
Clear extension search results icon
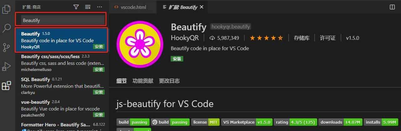tap(88, 7)
